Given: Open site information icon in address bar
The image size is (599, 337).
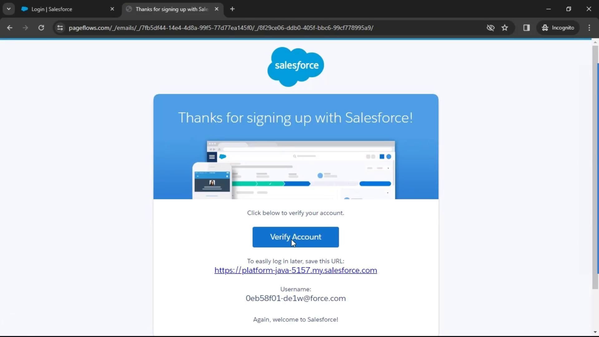Looking at the screenshot, I should (60, 28).
